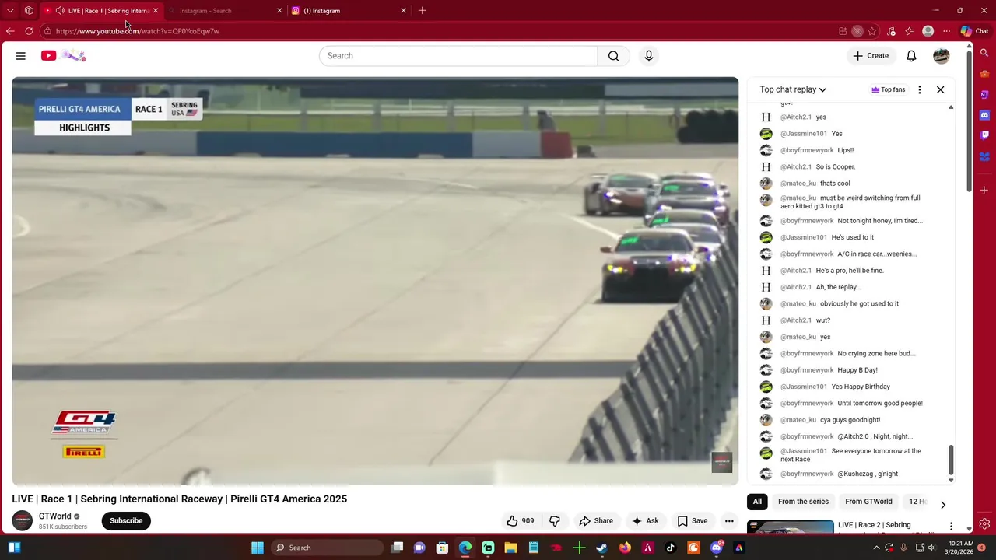The width and height of the screenshot is (996, 560).
Task: Open the browser favorites list icon
Action: 909,31
